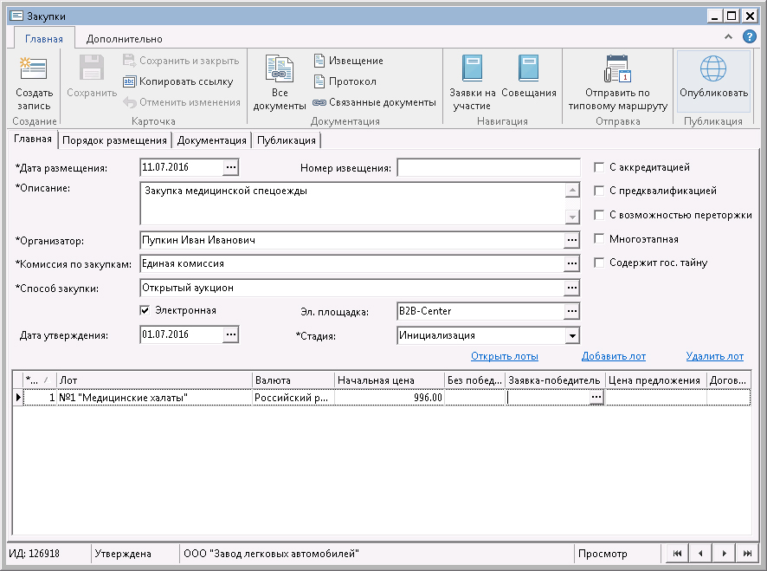
Task: Click Копировать ссылку in the ribbon
Action: coord(178,81)
